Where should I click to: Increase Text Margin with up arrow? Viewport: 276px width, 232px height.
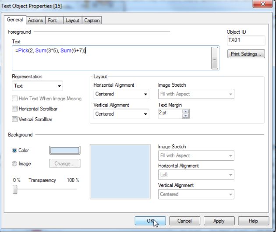pos(185,112)
